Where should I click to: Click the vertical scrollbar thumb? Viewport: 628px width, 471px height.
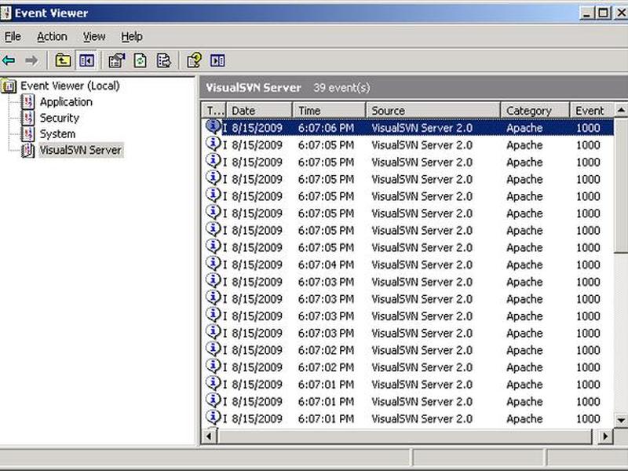(621, 185)
